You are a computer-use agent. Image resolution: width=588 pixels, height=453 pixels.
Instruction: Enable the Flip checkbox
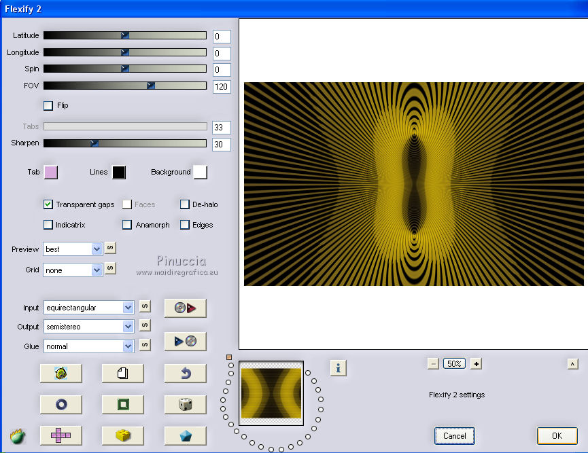pos(48,106)
